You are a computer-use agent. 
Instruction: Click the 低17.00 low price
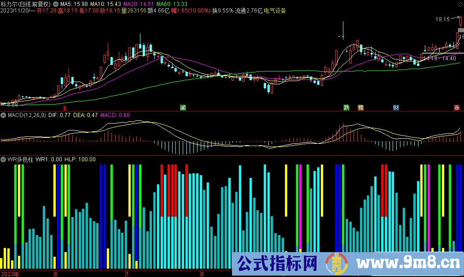tap(89, 11)
